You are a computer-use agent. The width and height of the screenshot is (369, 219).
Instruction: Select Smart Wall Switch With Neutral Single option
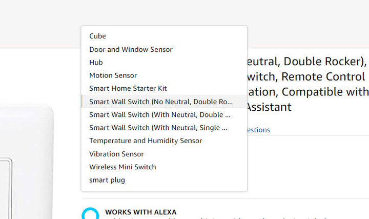click(164, 128)
